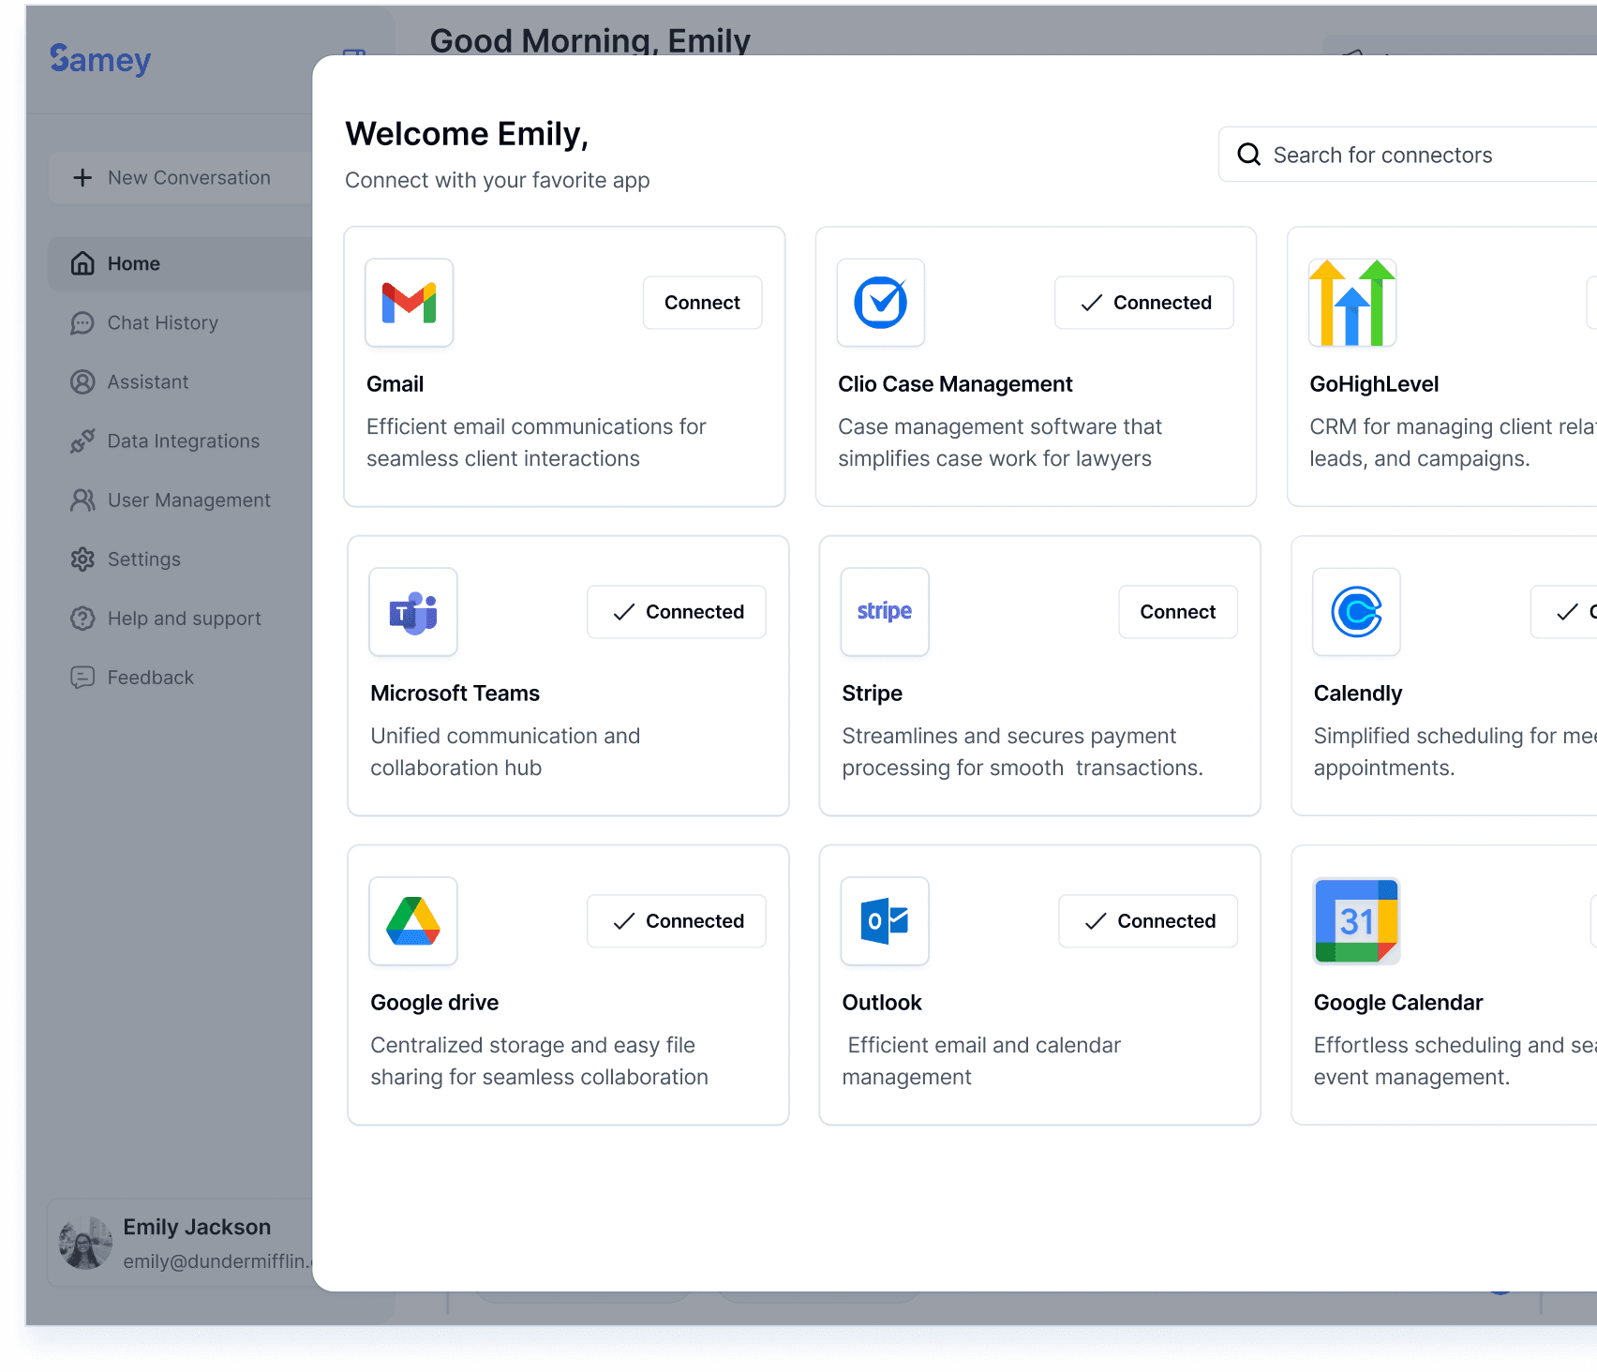This screenshot has width=1597, height=1372.
Task: Toggle Google drive Connected button
Action: coord(677,920)
